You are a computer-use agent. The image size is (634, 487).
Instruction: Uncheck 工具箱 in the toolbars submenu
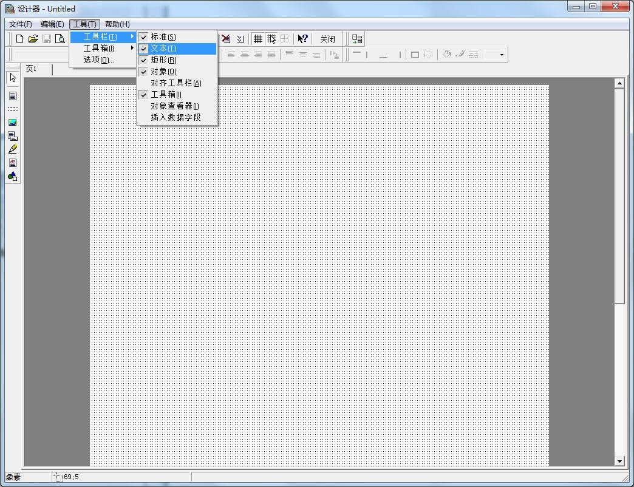pyautogui.click(x=177, y=95)
